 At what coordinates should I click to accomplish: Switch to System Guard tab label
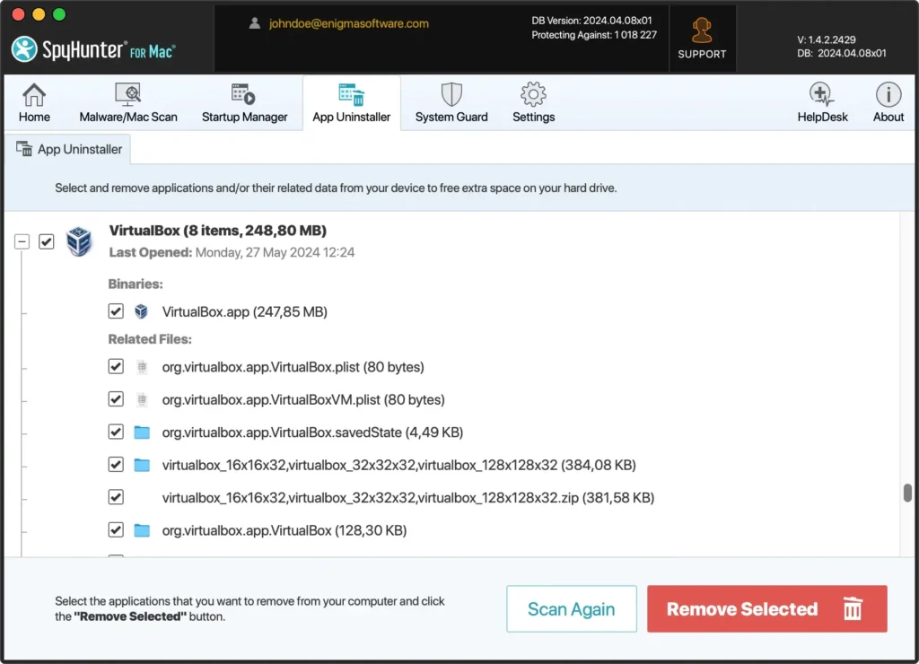point(451,118)
